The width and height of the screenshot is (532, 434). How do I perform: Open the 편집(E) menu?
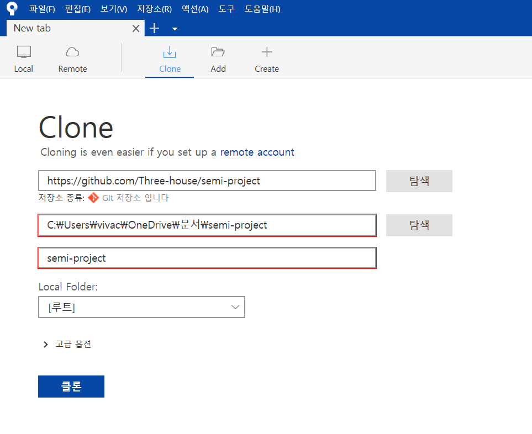[78, 9]
